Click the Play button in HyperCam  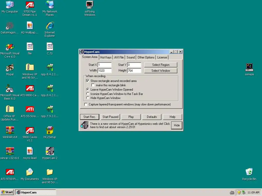pyautogui.click(x=131, y=117)
